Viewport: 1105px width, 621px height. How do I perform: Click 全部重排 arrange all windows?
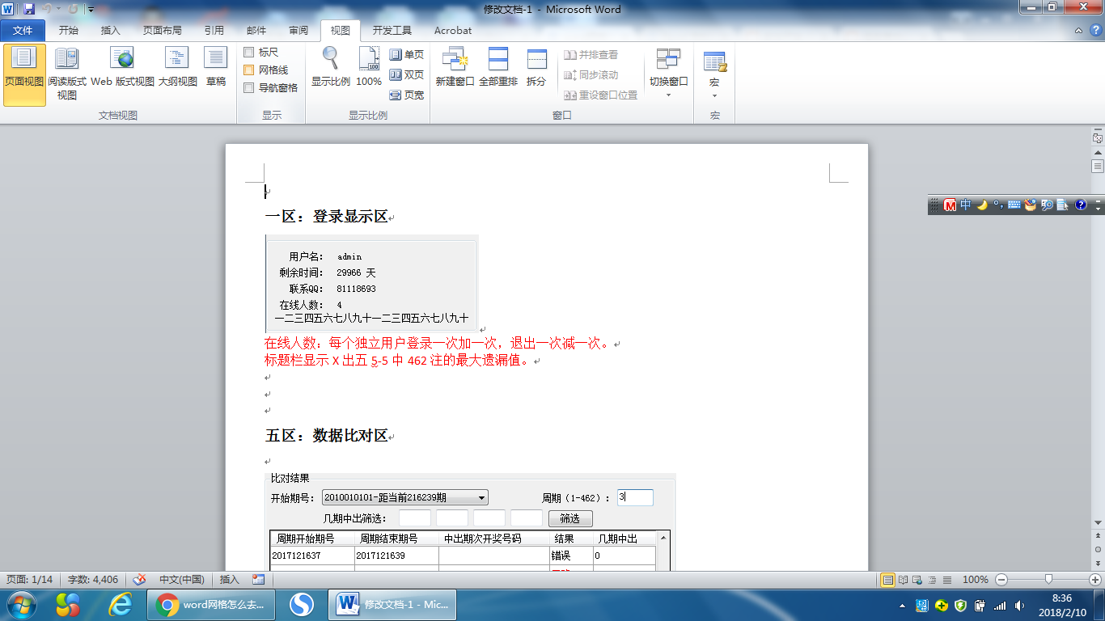[498, 68]
